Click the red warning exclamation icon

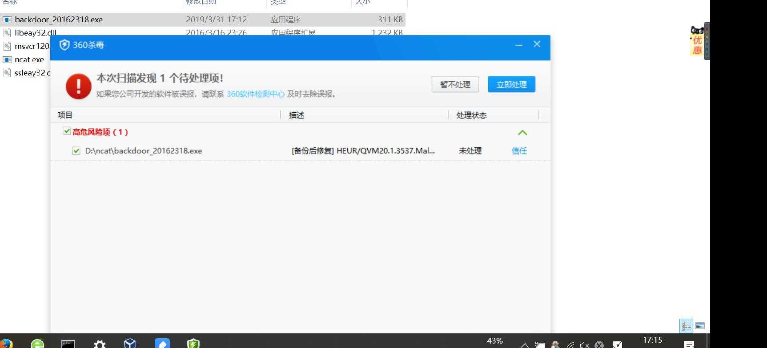[79, 86]
